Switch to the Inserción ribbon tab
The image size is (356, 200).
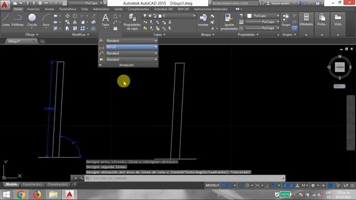tap(33, 9)
